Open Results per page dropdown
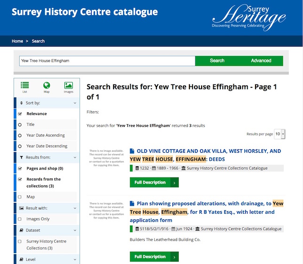The height and width of the screenshot is (264, 303). (280, 134)
